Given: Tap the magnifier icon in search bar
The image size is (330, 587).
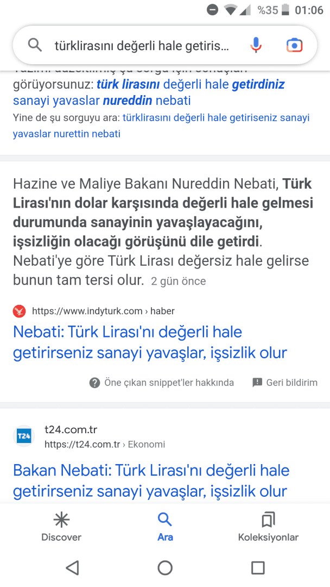Looking at the screenshot, I should [35, 46].
